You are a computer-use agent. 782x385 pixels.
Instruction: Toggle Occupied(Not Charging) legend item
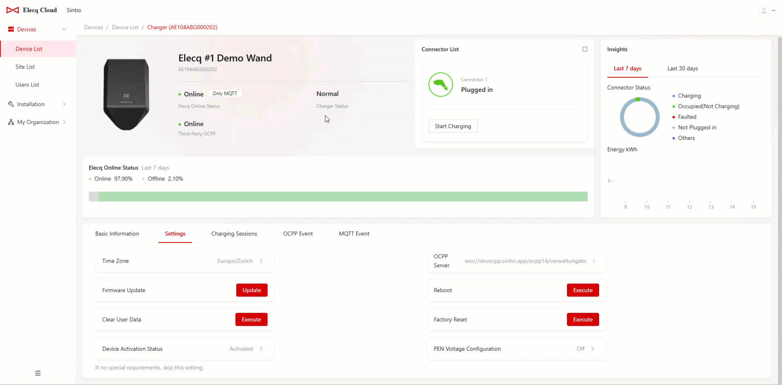(x=706, y=106)
